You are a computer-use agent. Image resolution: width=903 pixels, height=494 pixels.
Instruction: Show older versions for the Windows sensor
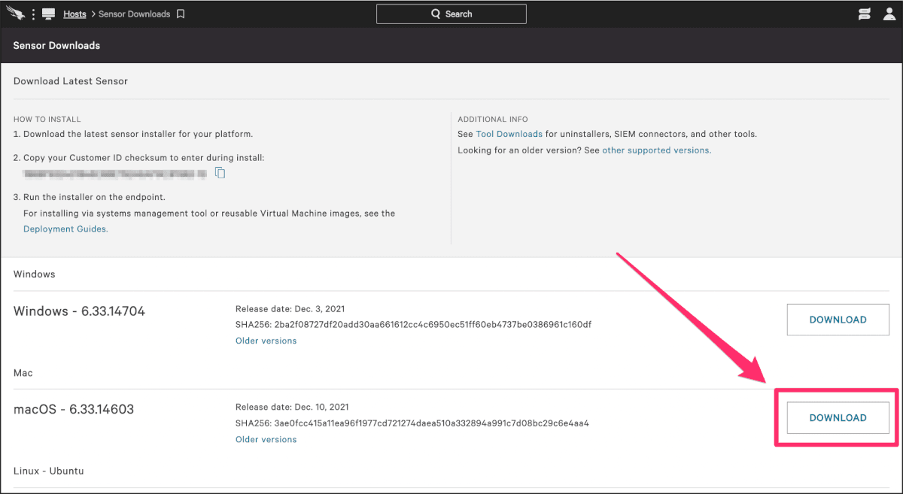(266, 341)
